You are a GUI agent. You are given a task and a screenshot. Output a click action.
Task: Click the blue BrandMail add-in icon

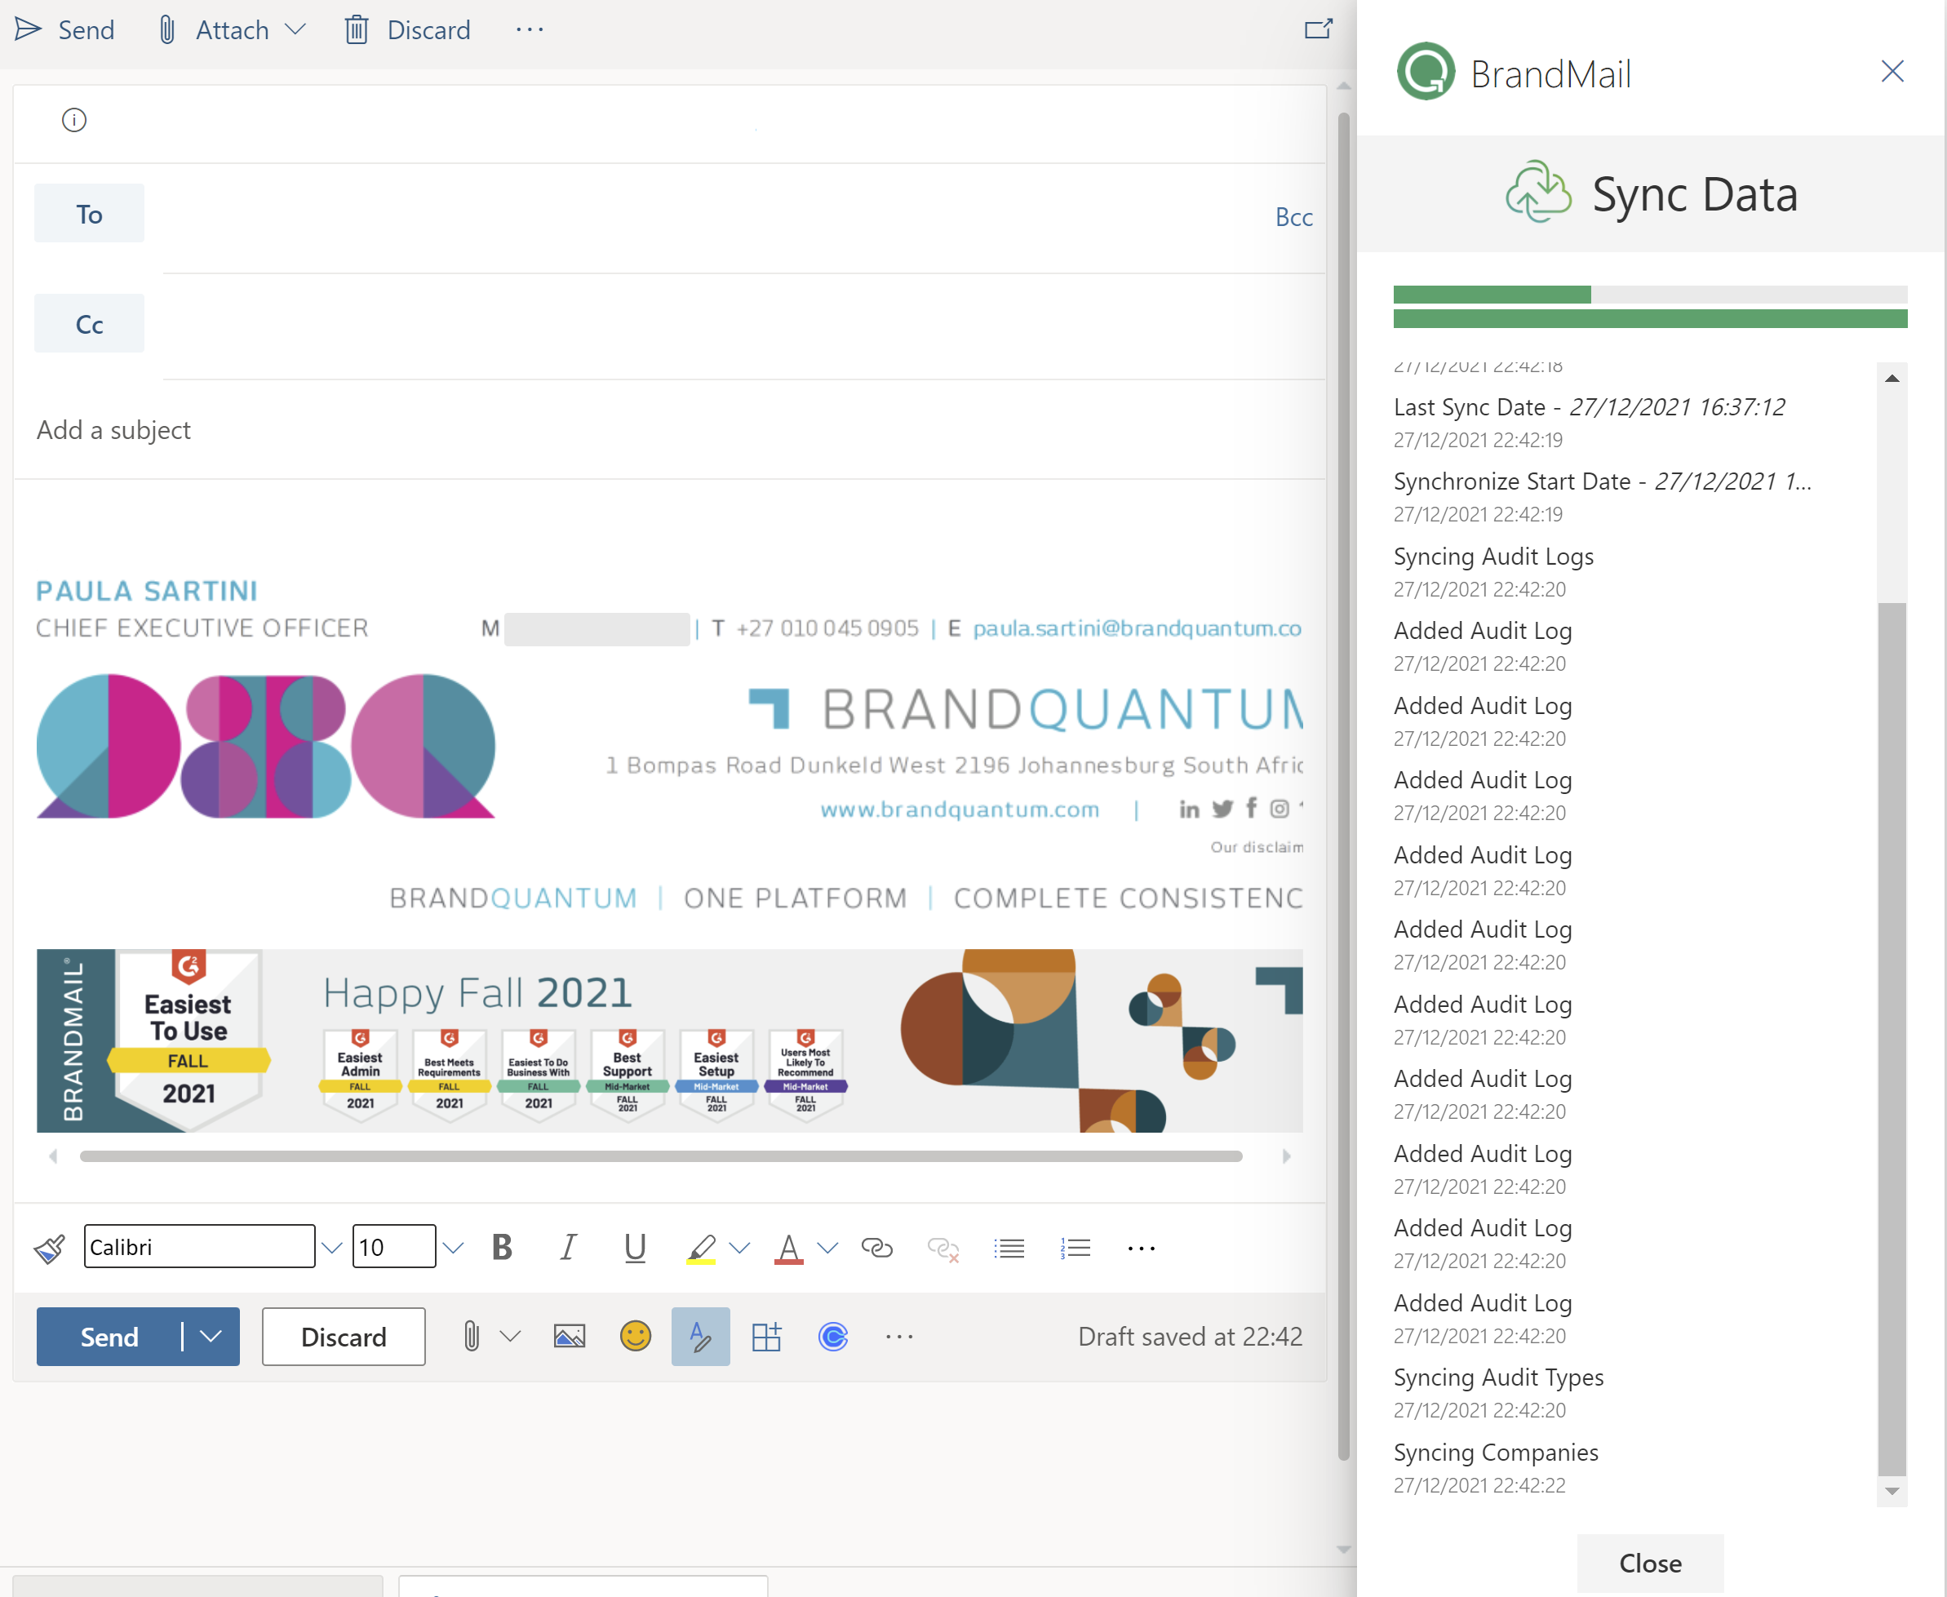(832, 1337)
